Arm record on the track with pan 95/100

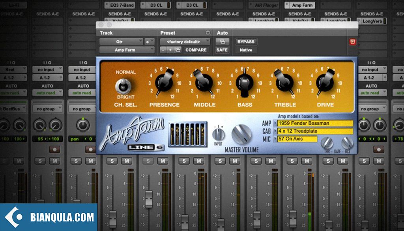(54, 149)
